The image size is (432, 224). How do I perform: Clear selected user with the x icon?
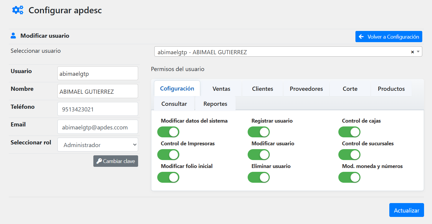click(x=412, y=52)
